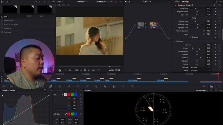Switch gallery to thumbnail grid view
This screenshot has height=125, width=223.
36,2
